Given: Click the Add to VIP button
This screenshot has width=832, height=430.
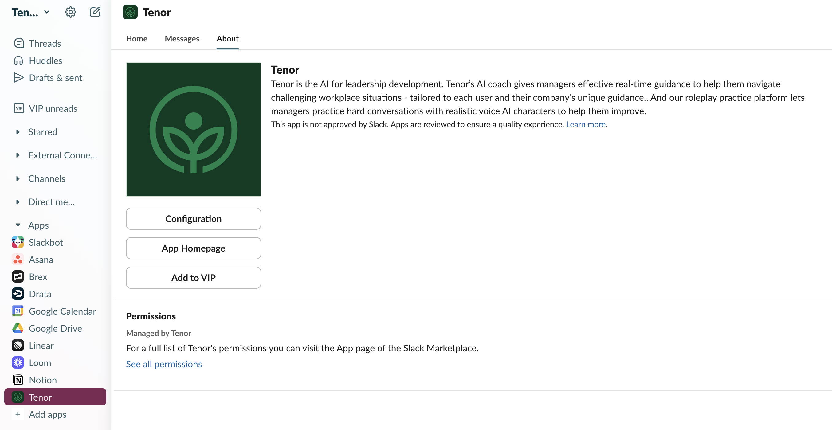Looking at the screenshot, I should coord(194,278).
